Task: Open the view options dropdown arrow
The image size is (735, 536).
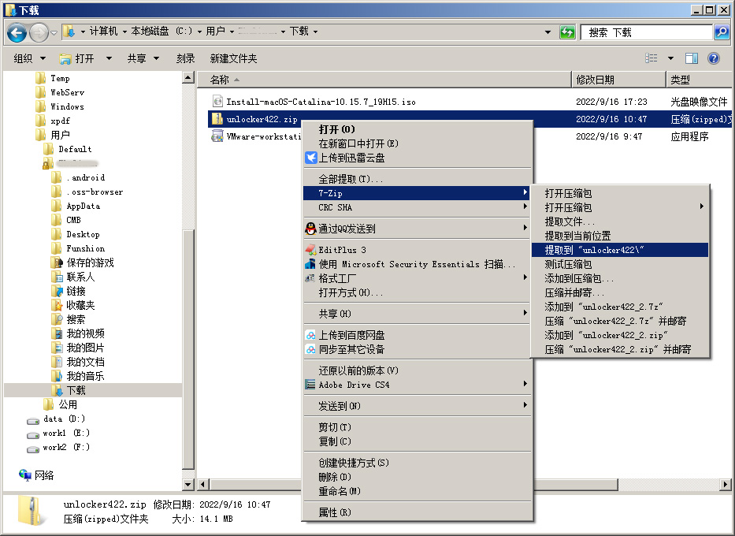Action: [x=670, y=58]
